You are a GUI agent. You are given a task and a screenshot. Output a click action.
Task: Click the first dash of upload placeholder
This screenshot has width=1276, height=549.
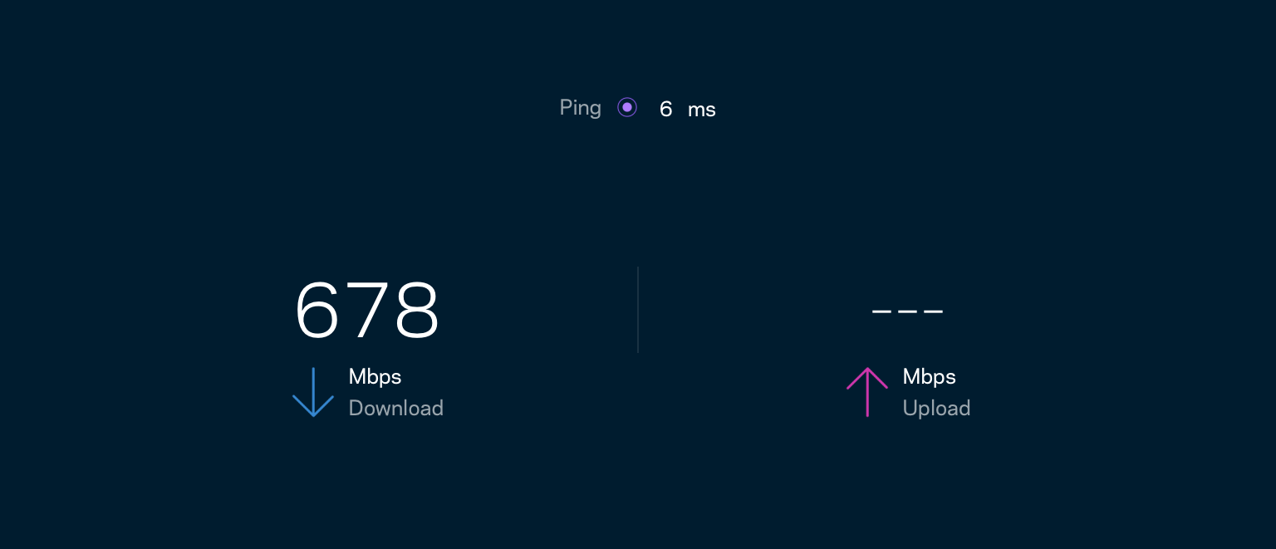coord(881,312)
